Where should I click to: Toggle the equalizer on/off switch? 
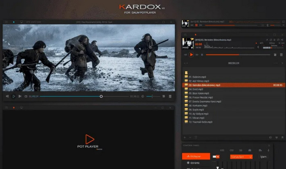(216, 157)
